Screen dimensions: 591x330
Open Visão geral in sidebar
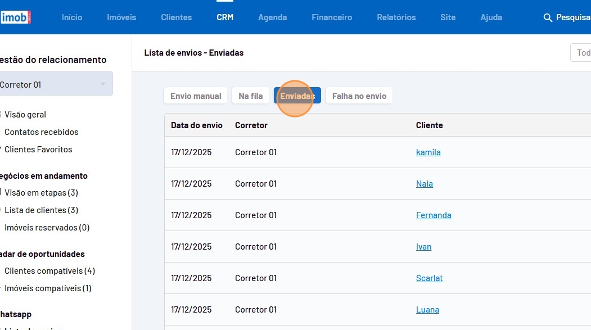pos(25,115)
